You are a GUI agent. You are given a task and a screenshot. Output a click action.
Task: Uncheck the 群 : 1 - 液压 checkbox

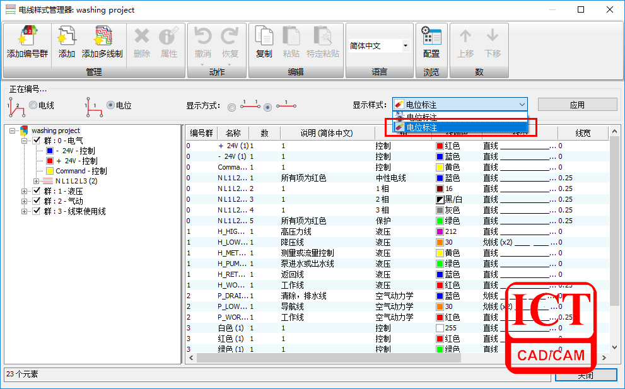[37, 191]
